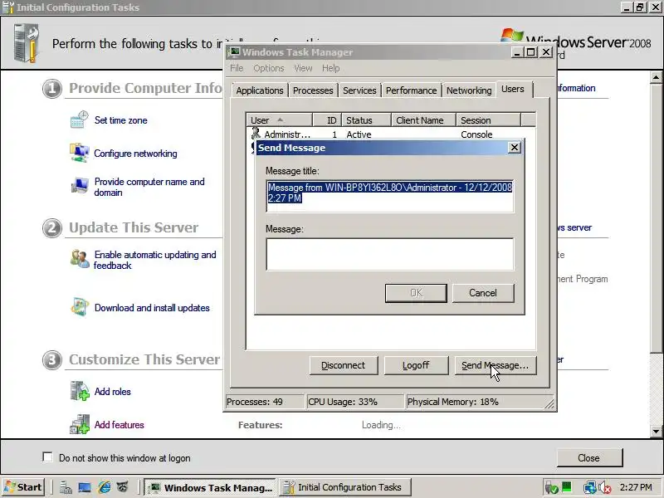Click the green shield tray icon
Viewport: 664px width, 498px height.
tap(552, 488)
